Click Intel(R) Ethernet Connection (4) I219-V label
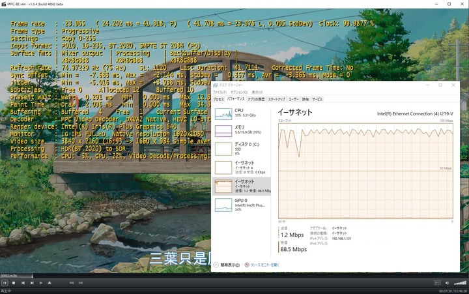The height and width of the screenshot is (294, 469). [415, 114]
